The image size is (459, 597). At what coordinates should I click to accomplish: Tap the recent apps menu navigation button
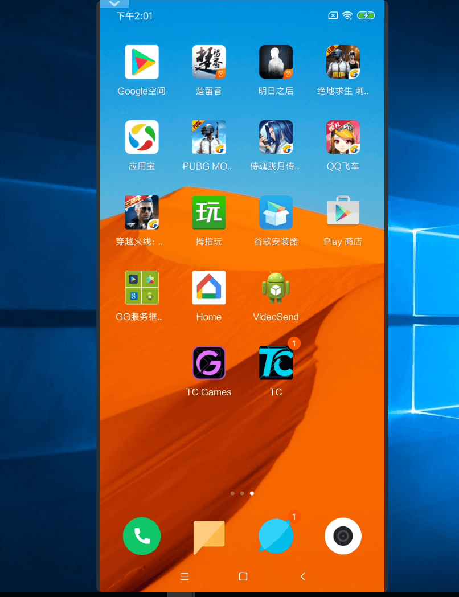point(185,576)
